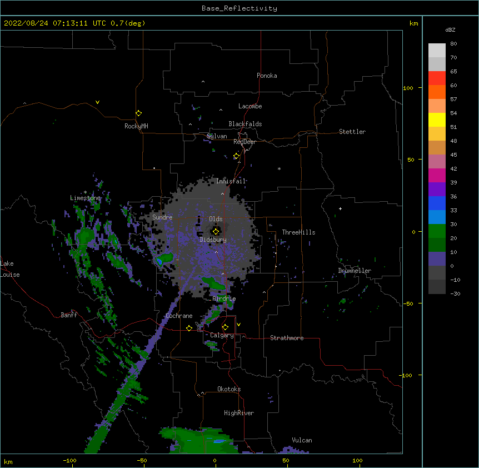Click the Ponoka city label
The image size is (479, 468).
click(267, 76)
